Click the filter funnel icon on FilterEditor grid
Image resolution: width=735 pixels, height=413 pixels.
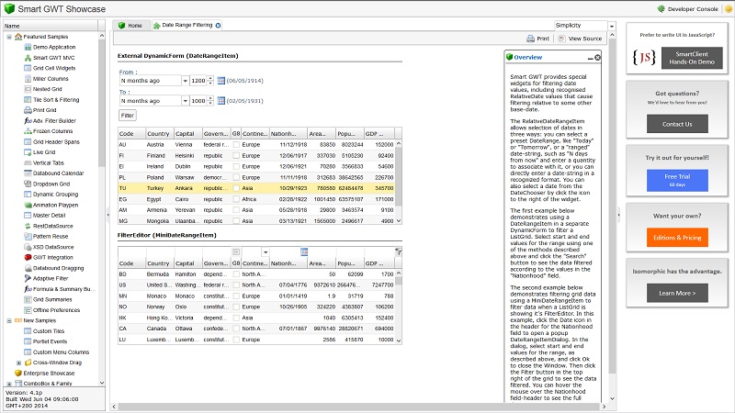[x=398, y=251]
